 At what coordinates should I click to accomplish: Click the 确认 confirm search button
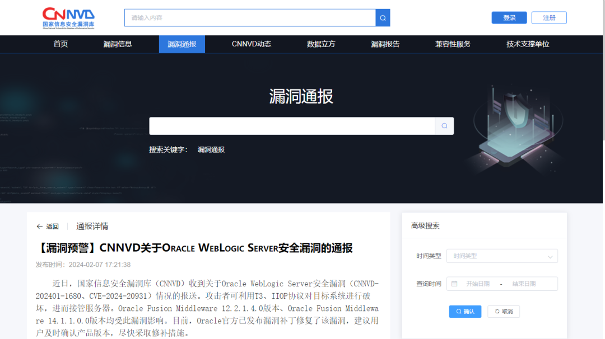[465, 312]
